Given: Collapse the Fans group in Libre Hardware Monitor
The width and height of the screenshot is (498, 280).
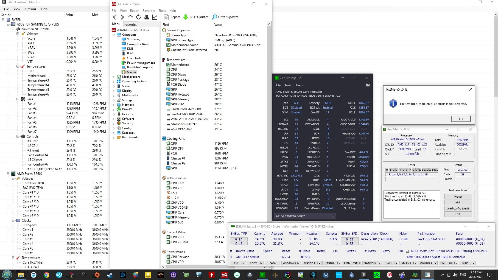Looking at the screenshot, I should pyautogui.click(x=18, y=99).
